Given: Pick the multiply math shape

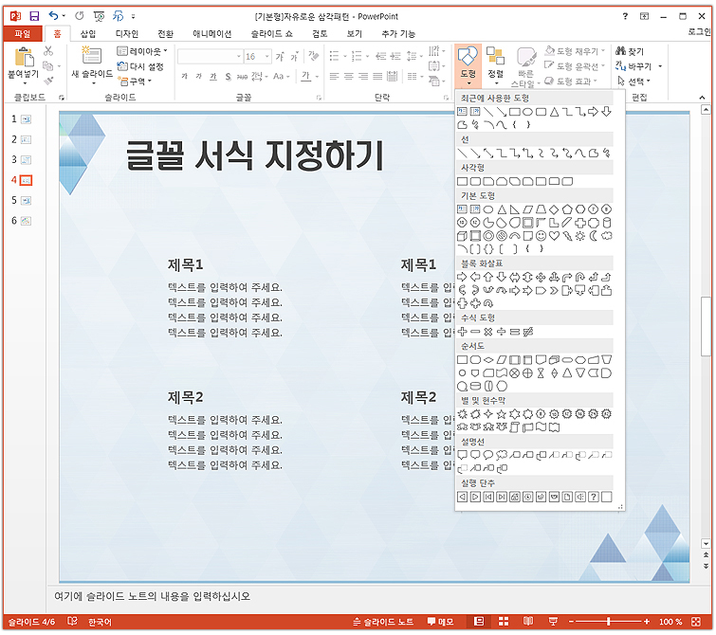Looking at the screenshot, I should 488,332.
